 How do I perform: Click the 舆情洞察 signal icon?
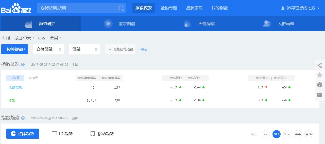188,24
